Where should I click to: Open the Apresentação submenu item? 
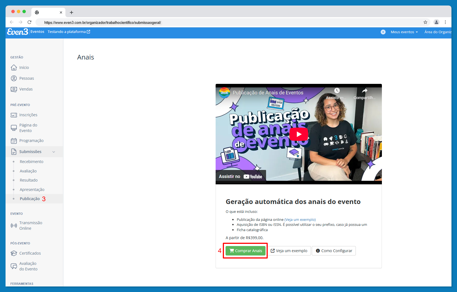click(x=32, y=190)
